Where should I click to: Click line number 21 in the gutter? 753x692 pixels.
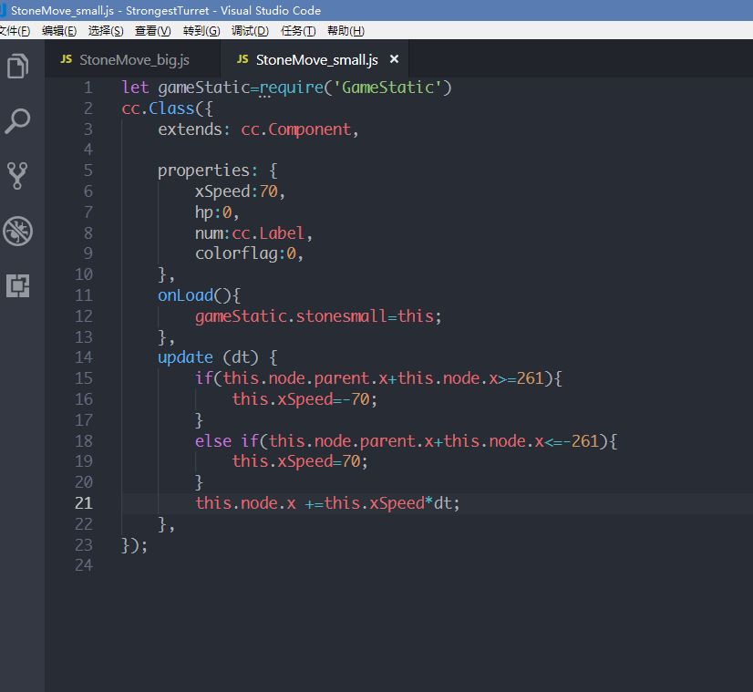pyautogui.click(x=84, y=502)
